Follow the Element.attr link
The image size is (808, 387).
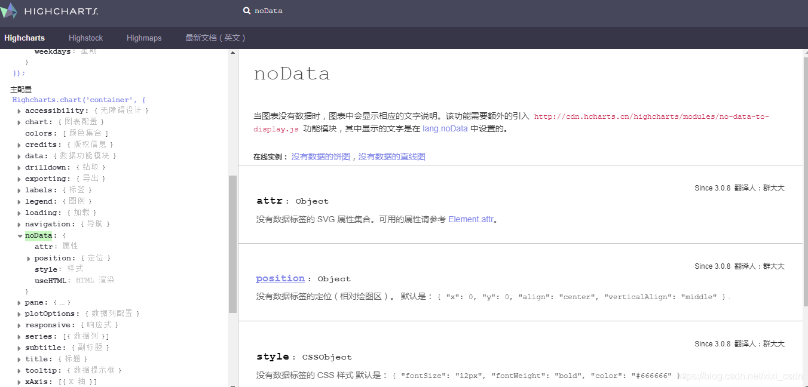tap(471, 219)
